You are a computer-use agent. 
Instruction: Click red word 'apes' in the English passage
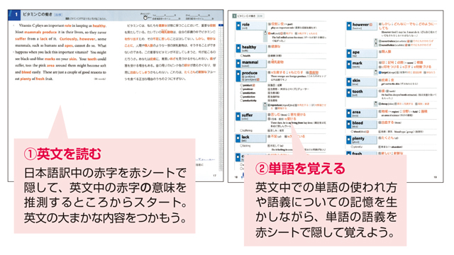click(69, 45)
